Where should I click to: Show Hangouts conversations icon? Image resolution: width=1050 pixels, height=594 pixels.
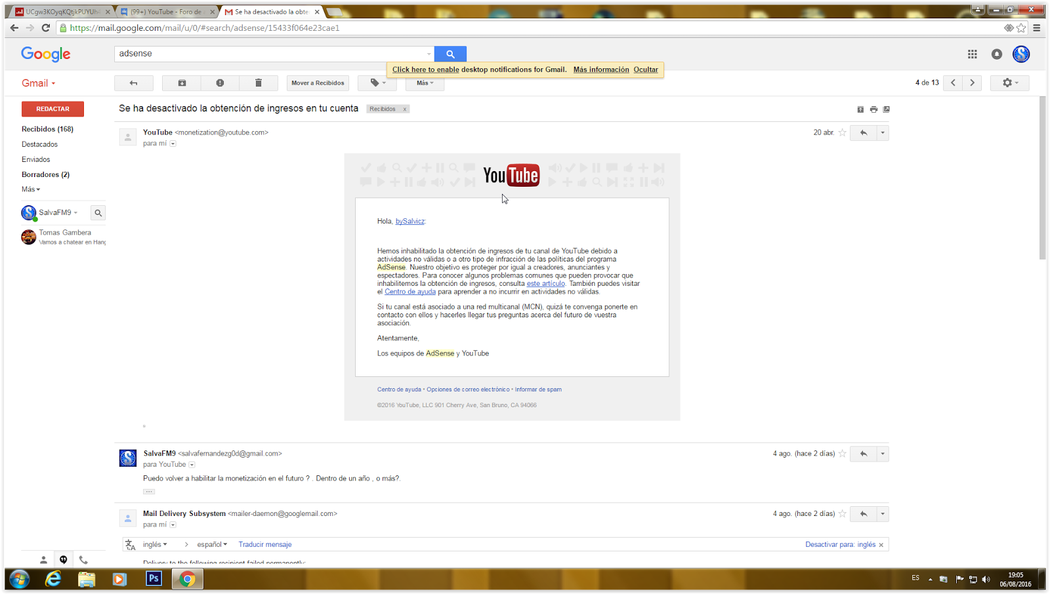pos(64,560)
